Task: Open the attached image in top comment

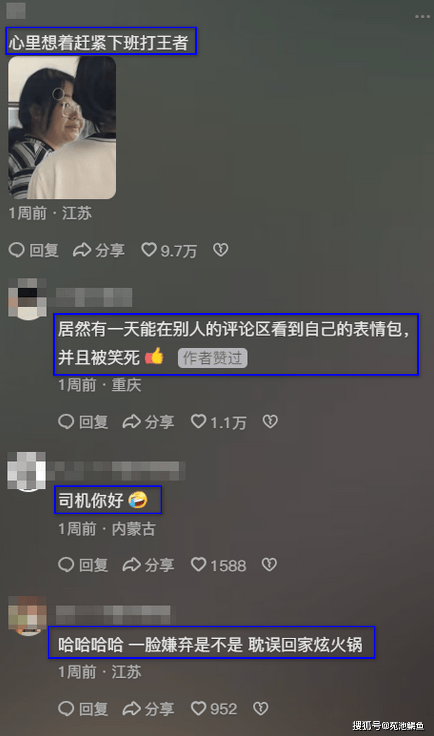Action: (x=62, y=127)
